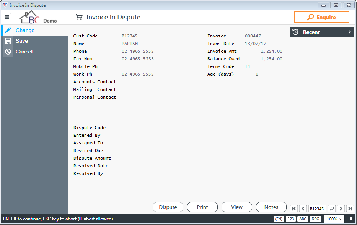Viewport: 357px width, 225px height.
Task: Click the grid icon in status bar
Action: 351,219
